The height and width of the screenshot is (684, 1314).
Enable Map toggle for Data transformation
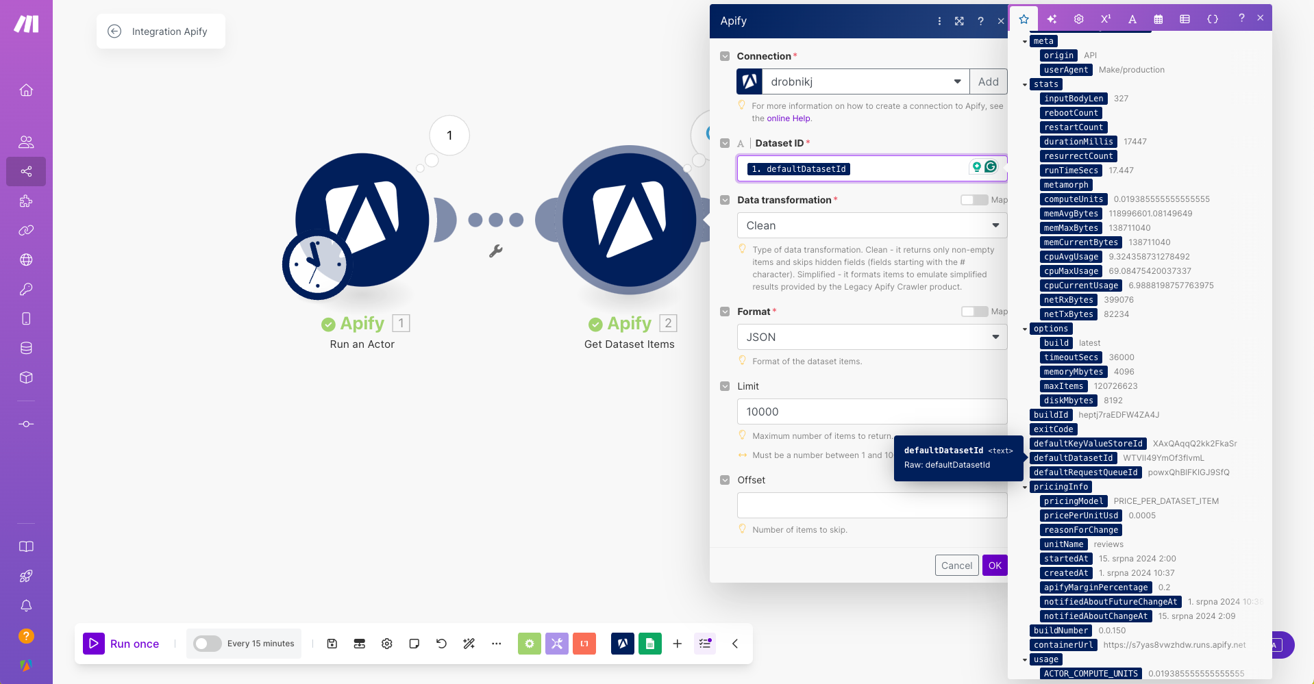(x=974, y=200)
